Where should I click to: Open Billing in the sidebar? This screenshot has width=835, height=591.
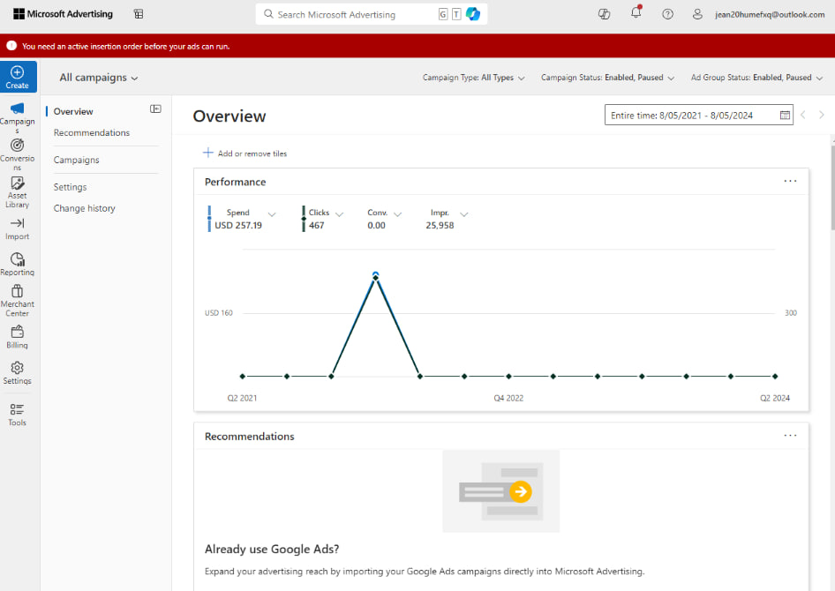17,337
